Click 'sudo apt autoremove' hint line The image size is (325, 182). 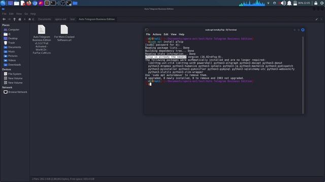coord(176,75)
